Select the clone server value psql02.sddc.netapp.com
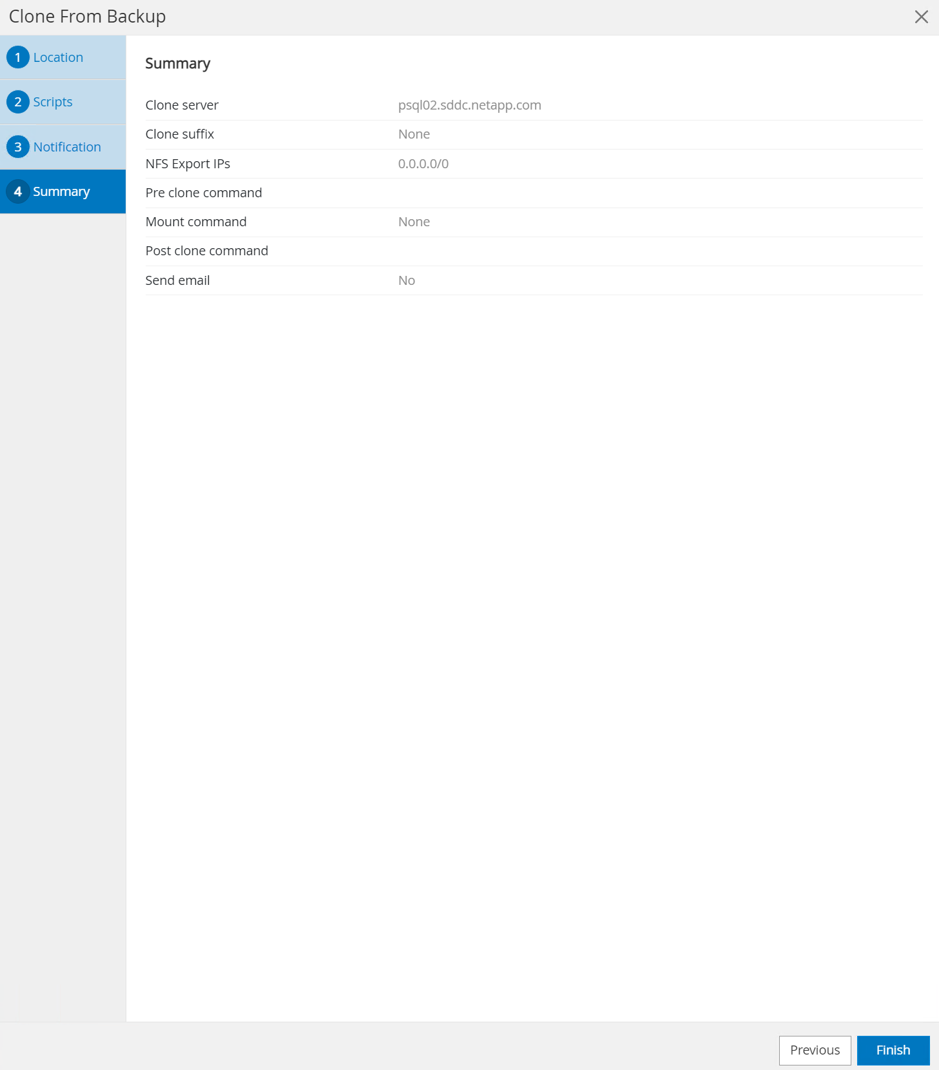Screen dimensions: 939x1070 click(470, 105)
